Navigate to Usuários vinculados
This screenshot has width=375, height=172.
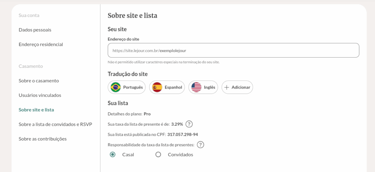click(x=40, y=95)
